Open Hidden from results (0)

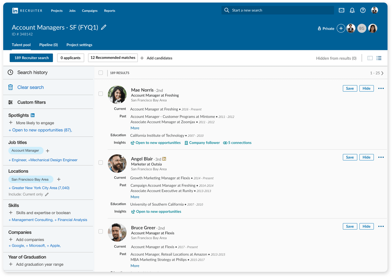(336, 58)
